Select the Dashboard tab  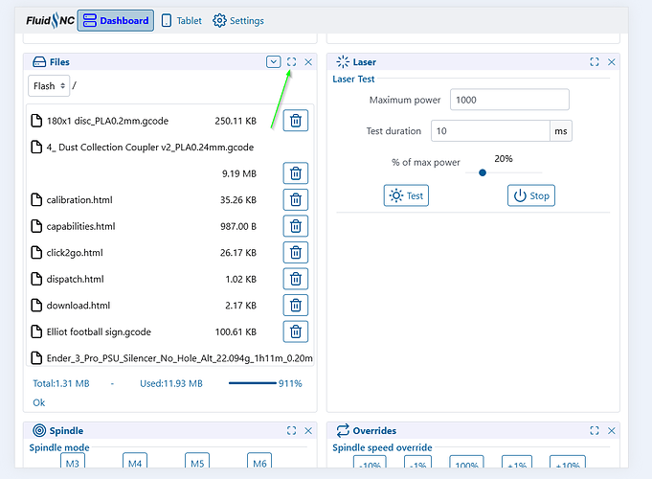point(115,20)
